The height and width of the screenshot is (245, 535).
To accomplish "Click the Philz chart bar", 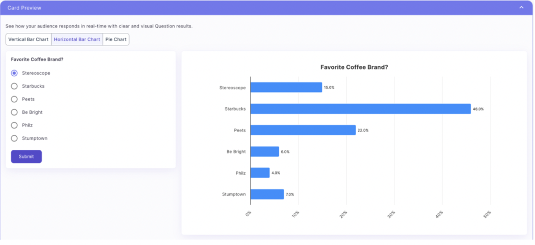I will click(x=260, y=173).
